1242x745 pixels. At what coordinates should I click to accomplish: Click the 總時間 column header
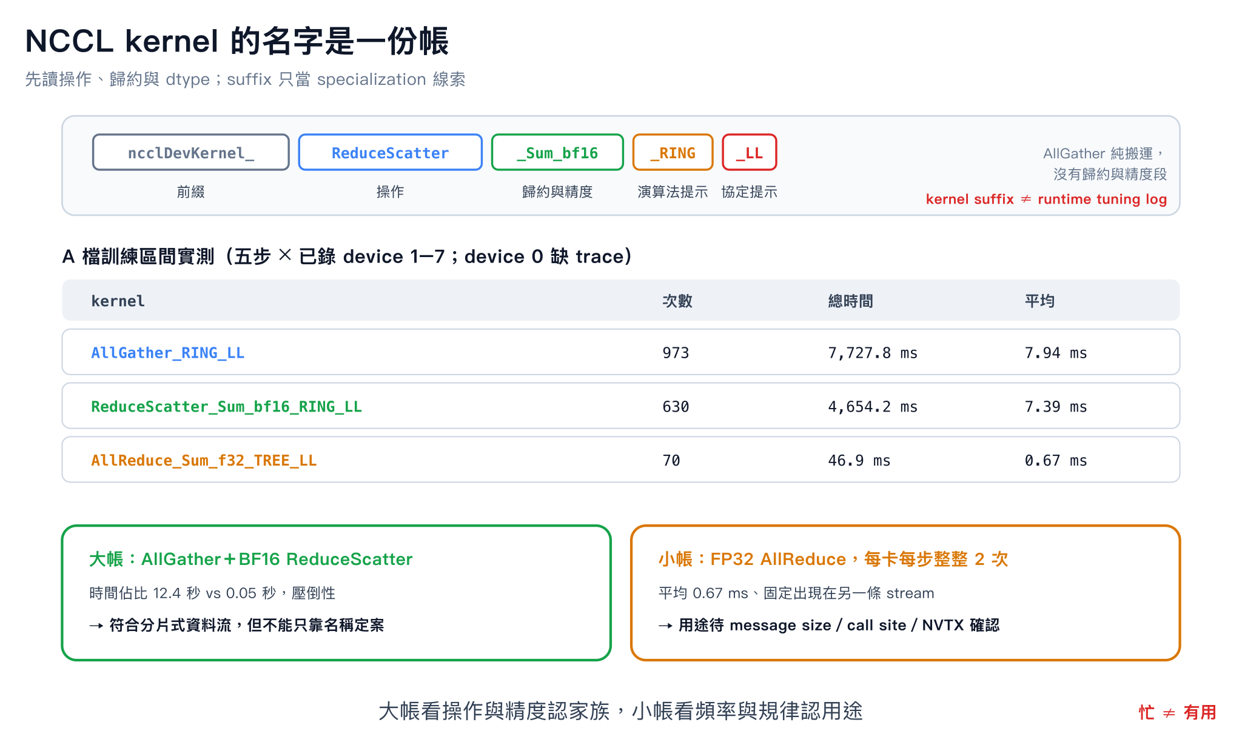[x=851, y=301]
